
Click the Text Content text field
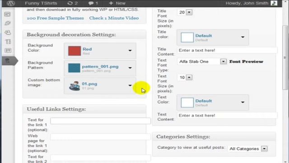pos(227,115)
